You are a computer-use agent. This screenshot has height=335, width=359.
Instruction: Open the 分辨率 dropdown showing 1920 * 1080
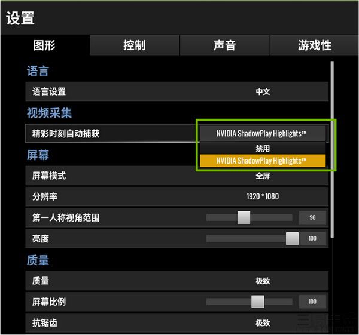tap(263, 196)
